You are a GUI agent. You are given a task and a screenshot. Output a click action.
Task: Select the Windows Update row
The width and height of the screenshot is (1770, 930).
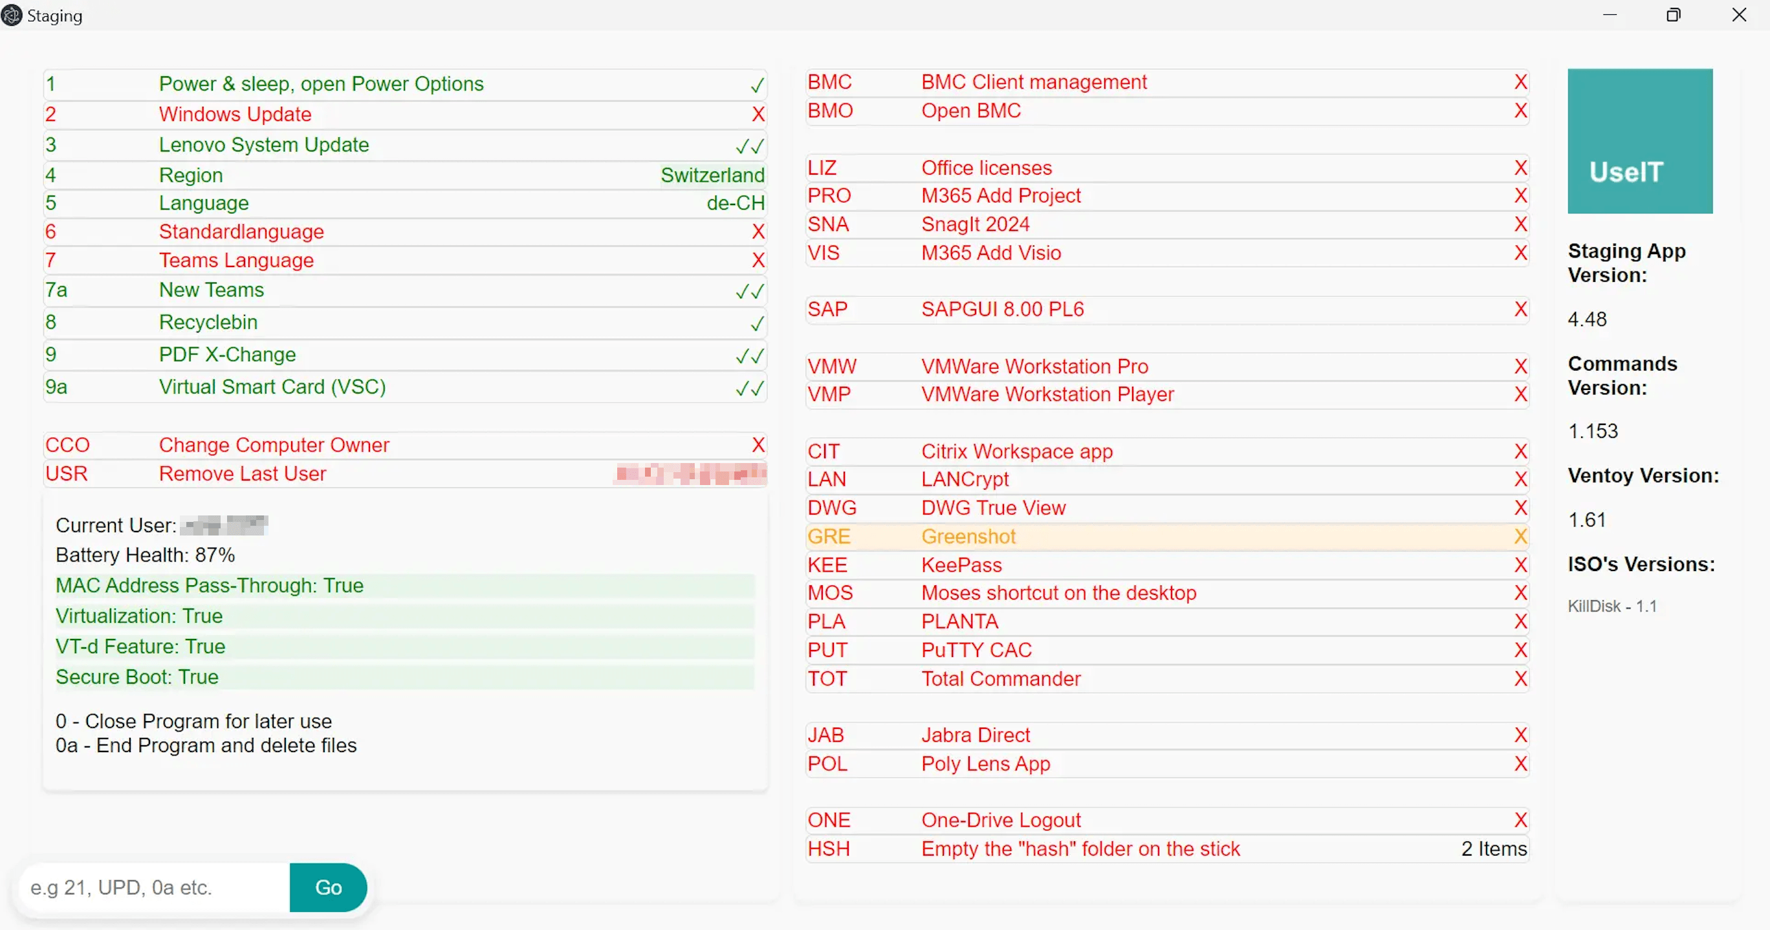tap(405, 114)
